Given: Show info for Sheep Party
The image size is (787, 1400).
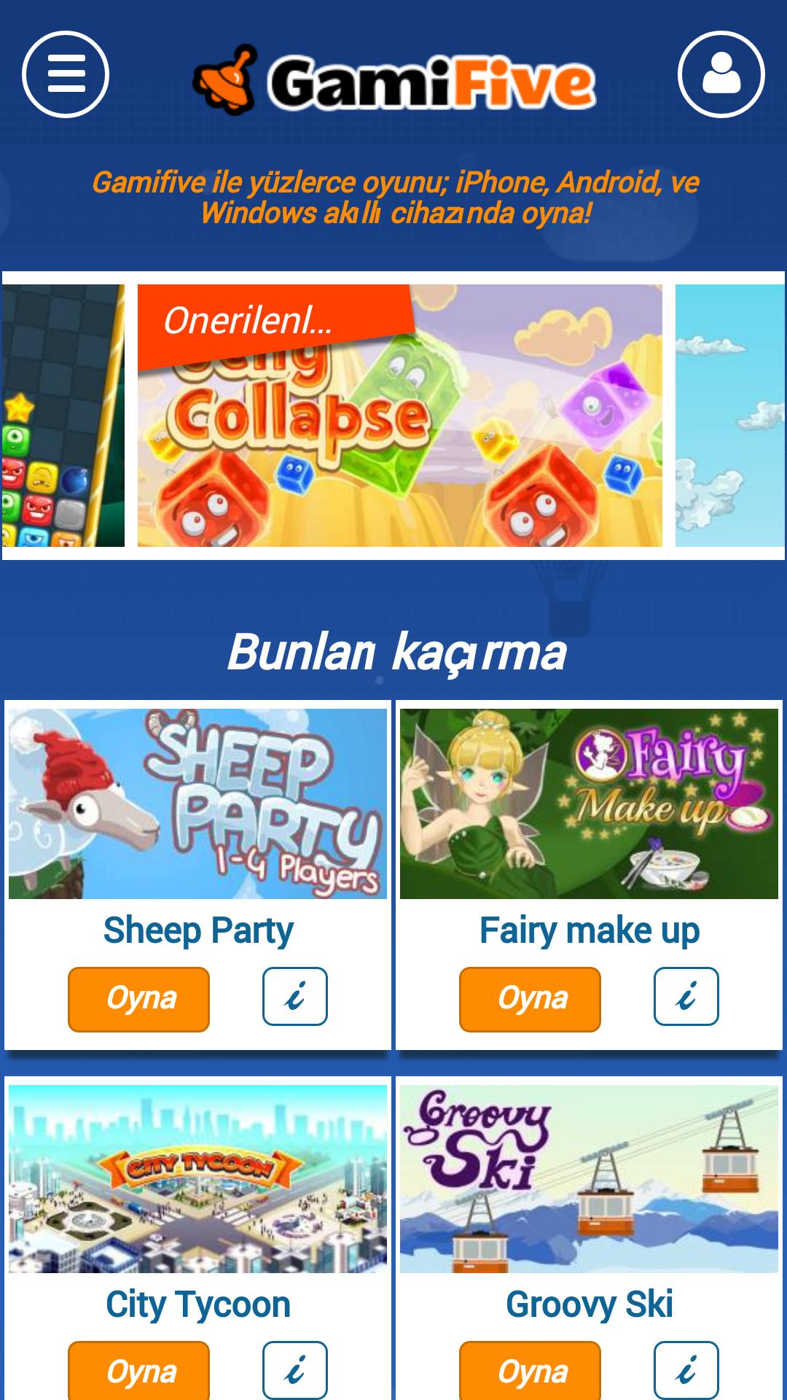Looking at the screenshot, I should (x=295, y=997).
